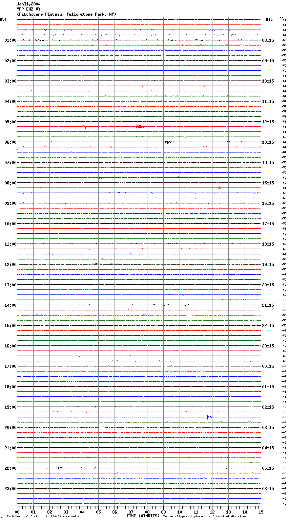Image resolution: width=288 pixels, height=521 pixels.
Task: Click the Traces clipped at plus/minus 5 note
Action: coord(205,517)
